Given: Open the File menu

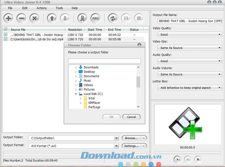Looking at the screenshot, I should coord(10,8).
